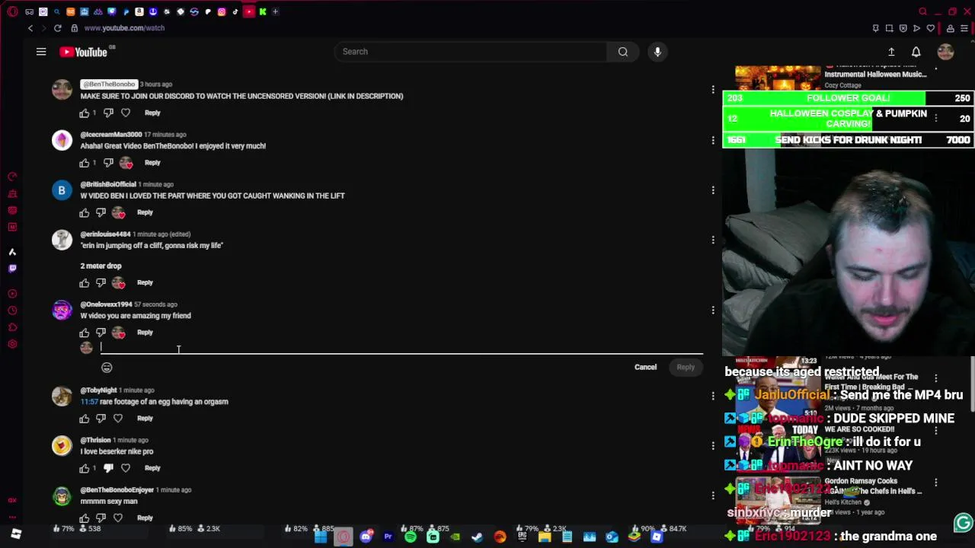Open the YouTube notifications bell
The width and height of the screenshot is (975, 548).
(916, 52)
